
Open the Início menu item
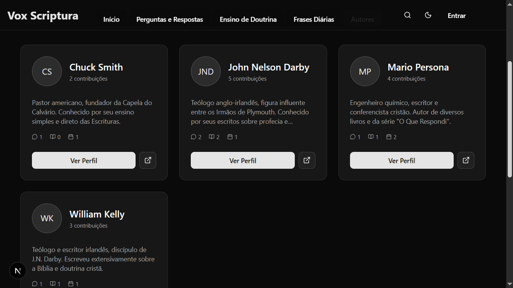111,19
